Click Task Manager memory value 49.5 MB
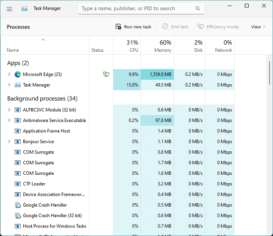273x236 pixels. [x=163, y=85]
